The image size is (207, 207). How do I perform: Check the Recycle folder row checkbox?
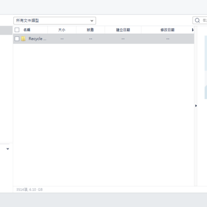click(x=17, y=39)
